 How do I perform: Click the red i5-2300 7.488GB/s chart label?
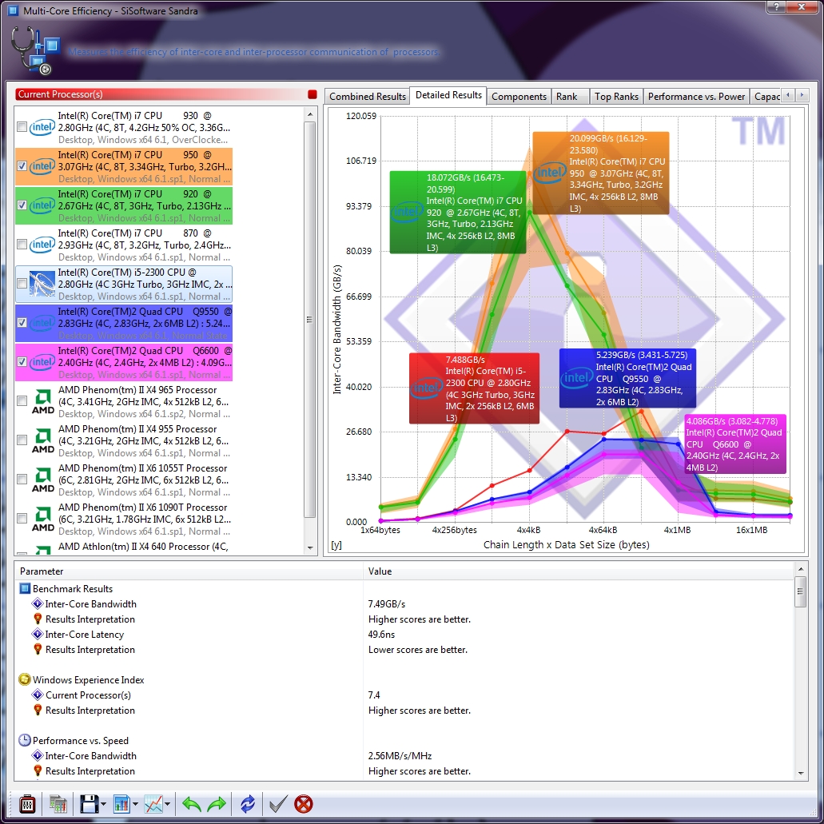(x=474, y=388)
